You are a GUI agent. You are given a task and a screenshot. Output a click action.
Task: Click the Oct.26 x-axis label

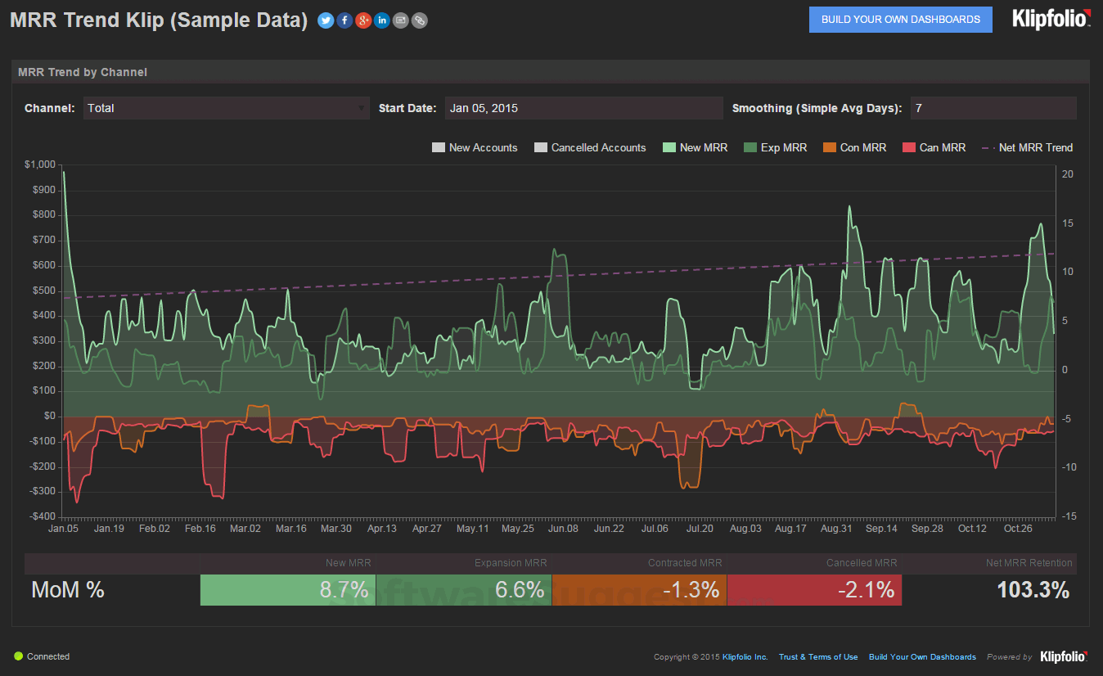coord(1019,529)
